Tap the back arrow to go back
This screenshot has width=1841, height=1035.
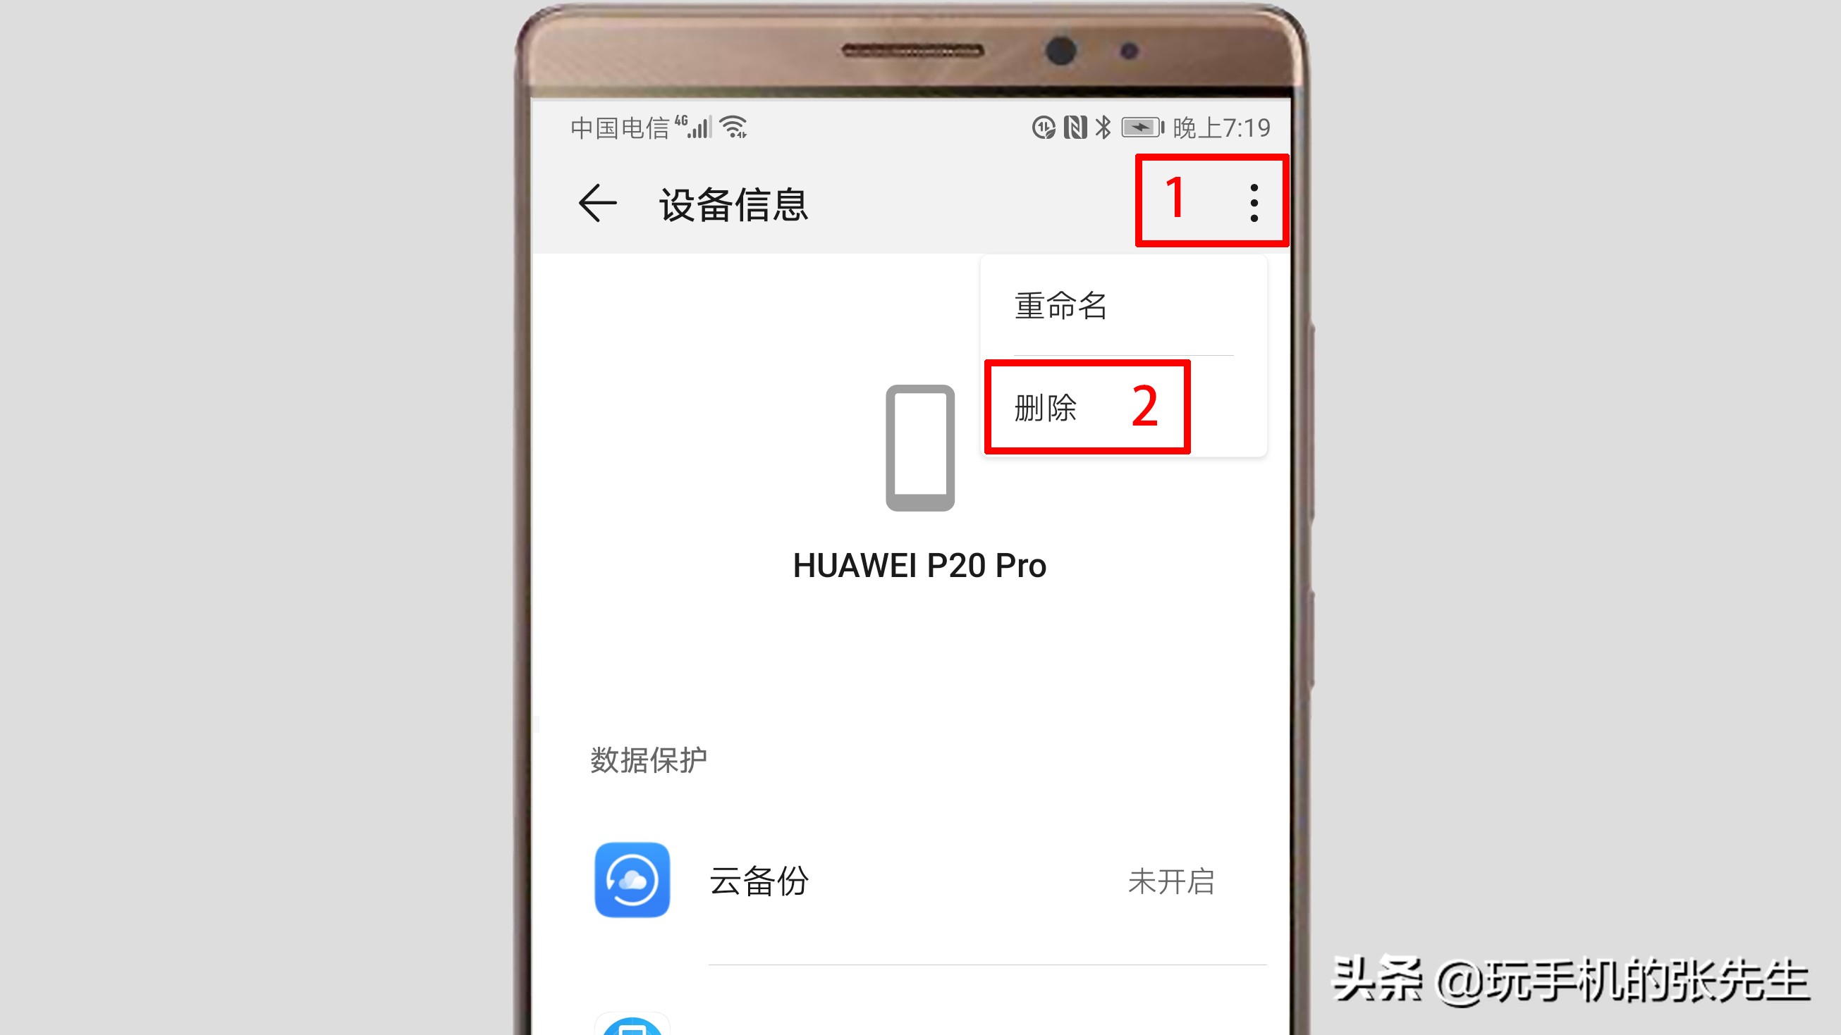tap(596, 204)
